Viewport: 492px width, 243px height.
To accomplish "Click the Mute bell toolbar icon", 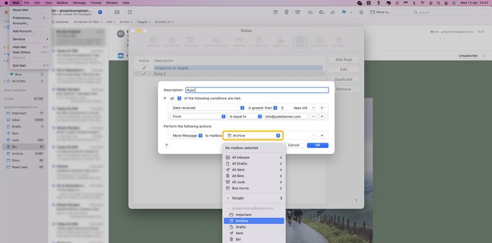I will 361,12.
